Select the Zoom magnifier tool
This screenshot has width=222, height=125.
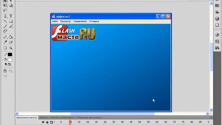point(11,48)
